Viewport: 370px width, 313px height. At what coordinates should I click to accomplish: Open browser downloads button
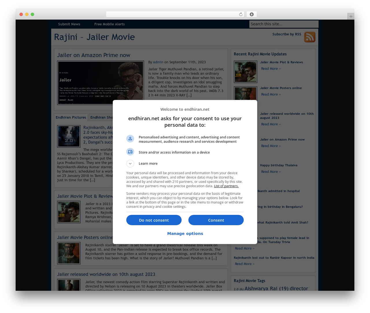click(251, 14)
